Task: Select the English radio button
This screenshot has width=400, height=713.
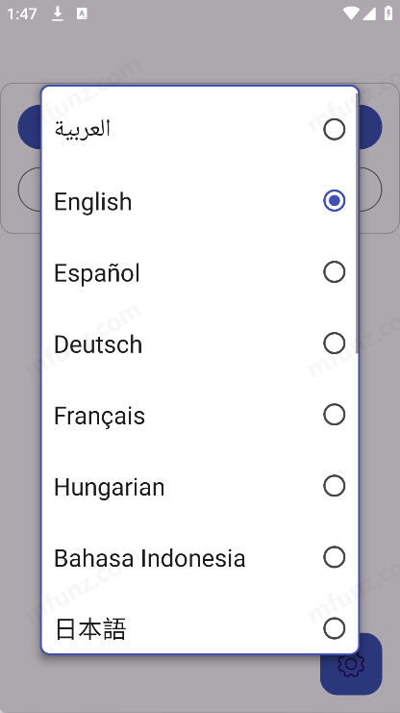Action: click(x=334, y=200)
